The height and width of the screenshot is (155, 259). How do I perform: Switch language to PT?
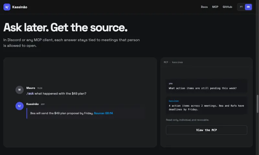[x=241, y=7]
